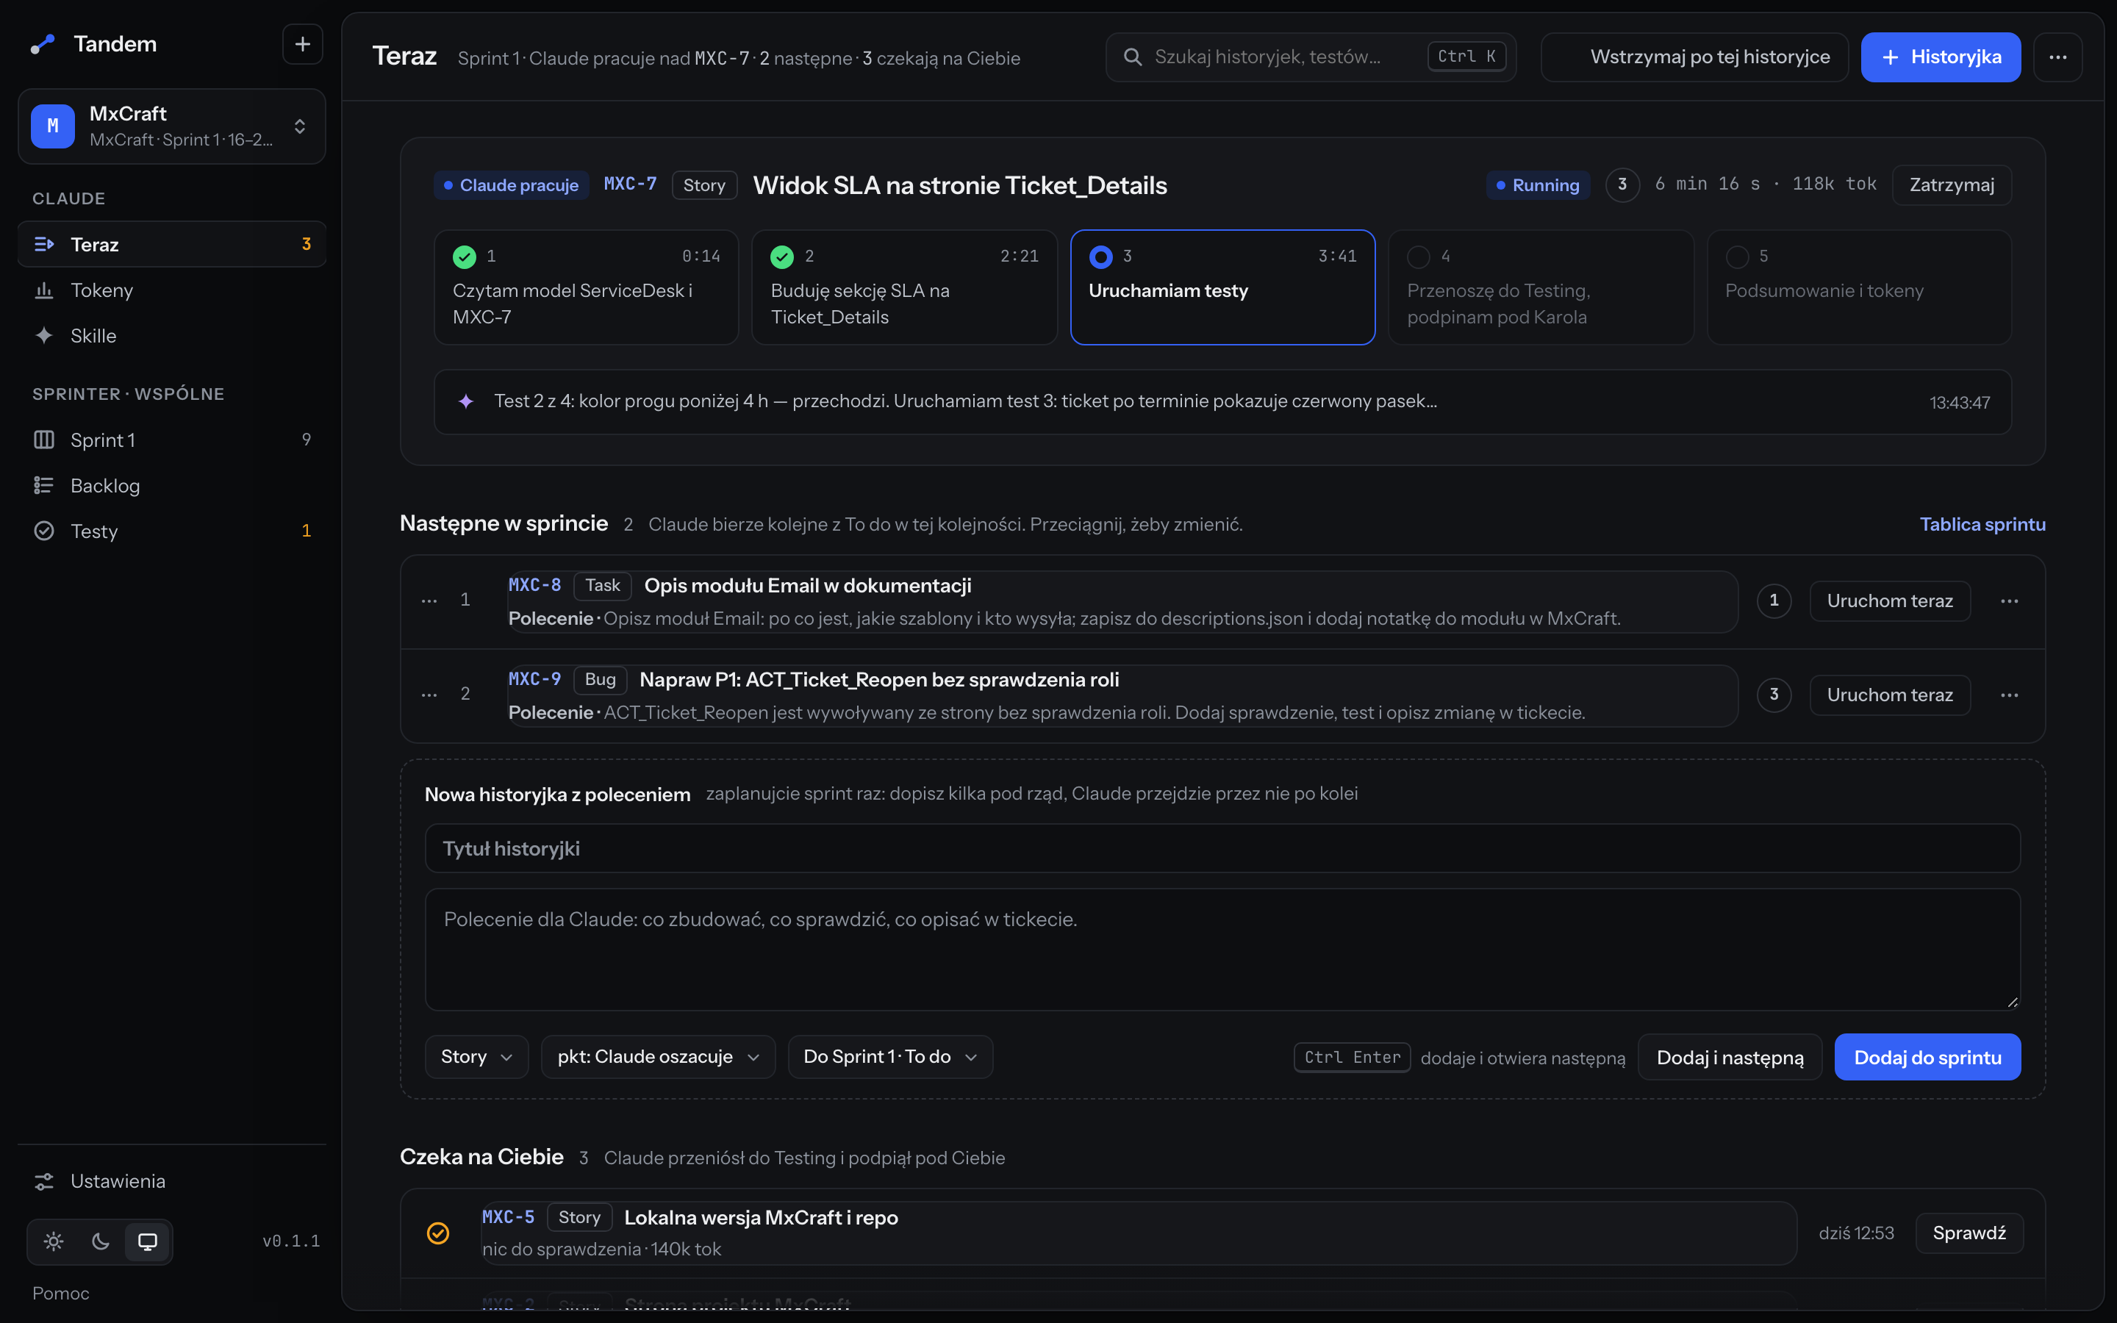
Task: Open more options for MXC-8 row
Action: tap(2010, 601)
